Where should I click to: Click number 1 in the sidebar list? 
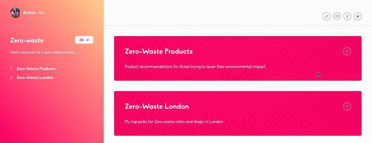pos(11,69)
